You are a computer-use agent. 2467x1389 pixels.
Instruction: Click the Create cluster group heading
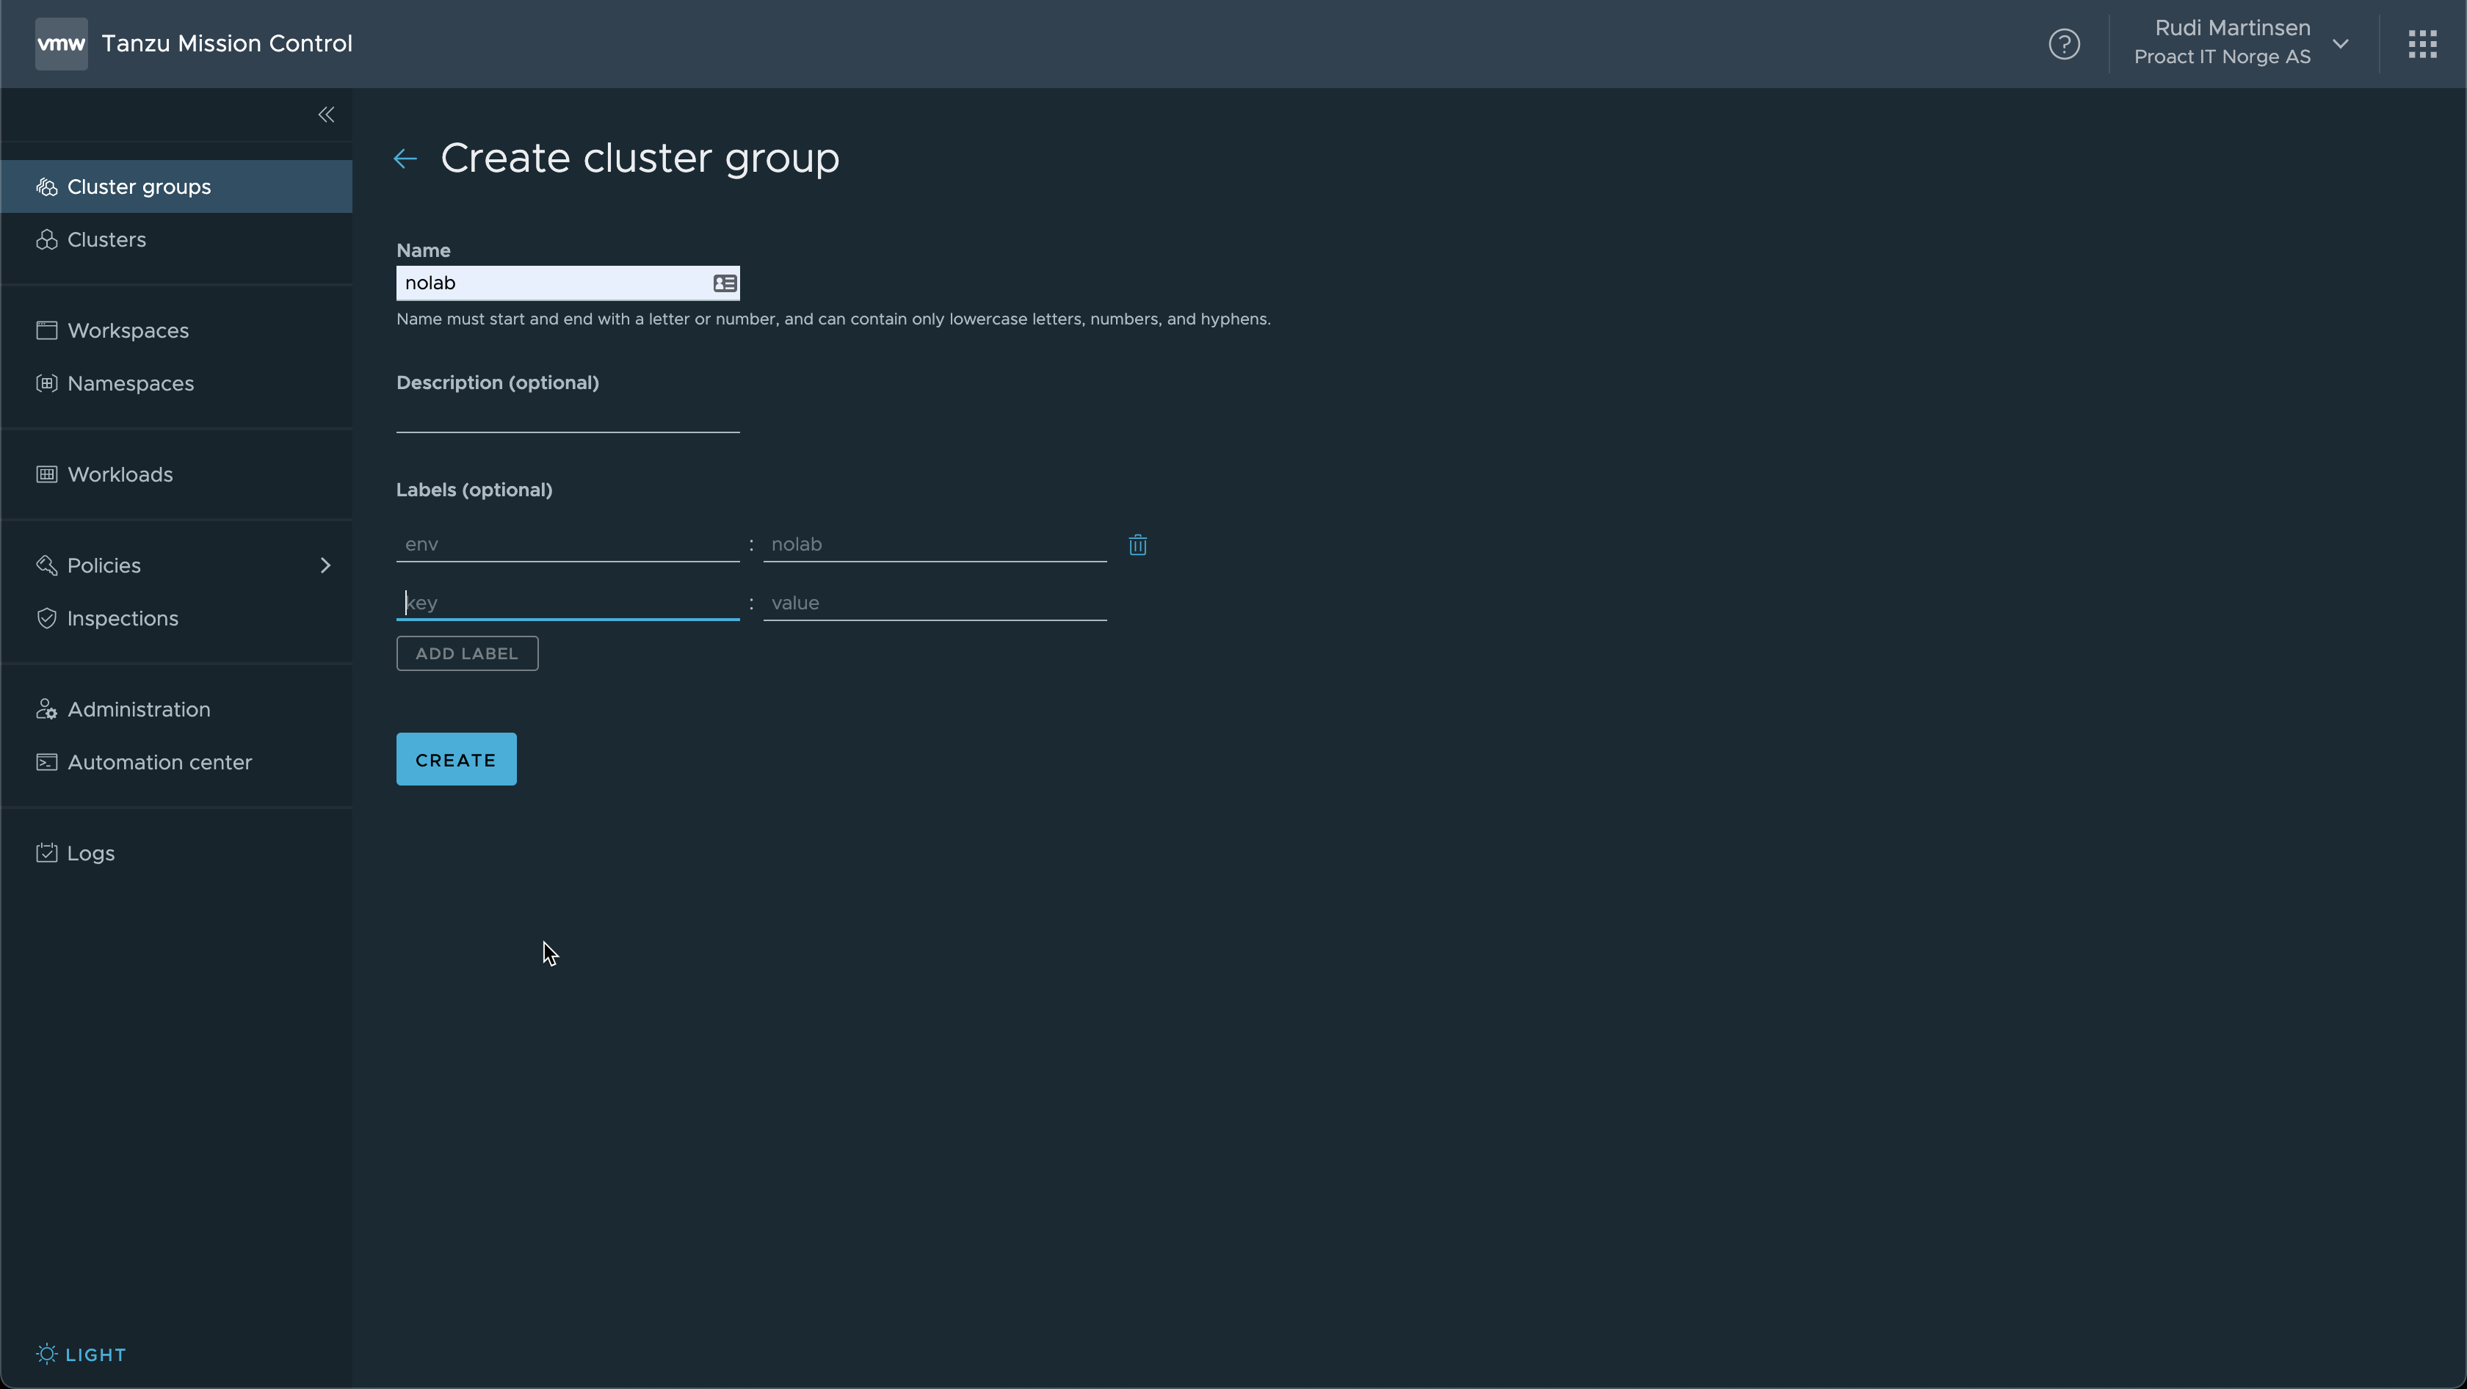click(640, 158)
